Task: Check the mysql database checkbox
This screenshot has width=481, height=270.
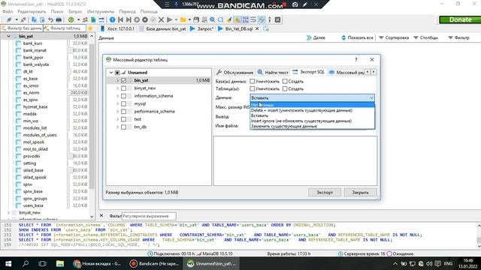Action: point(123,103)
